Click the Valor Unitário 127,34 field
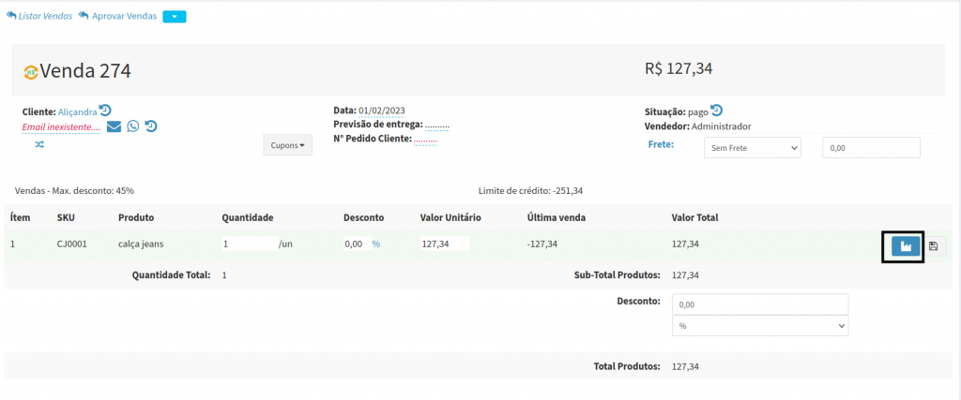Viewport: 961px width, 400px height. point(445,244)
